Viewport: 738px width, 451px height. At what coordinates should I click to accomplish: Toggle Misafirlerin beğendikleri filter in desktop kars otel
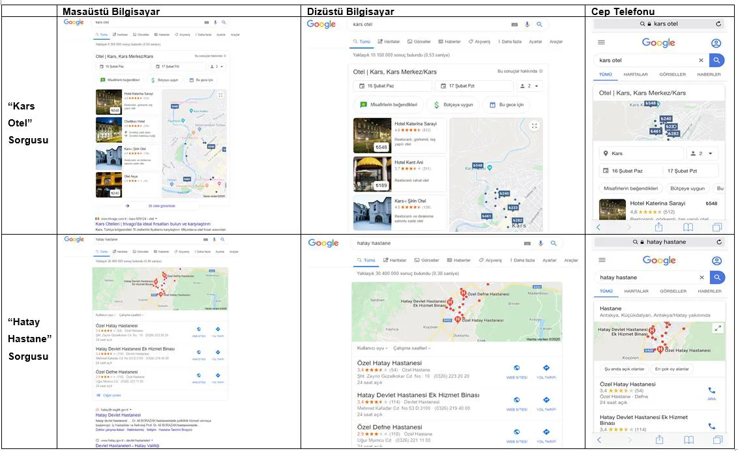(x=120, y=80)
